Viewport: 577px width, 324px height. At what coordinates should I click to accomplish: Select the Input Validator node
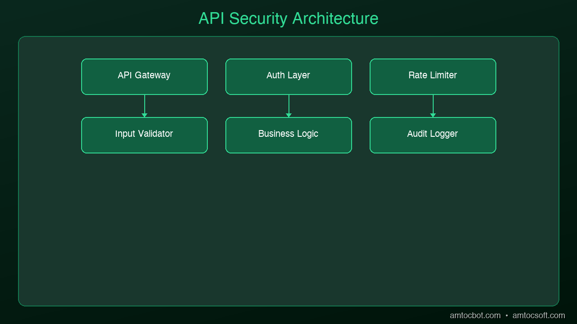[x=144, y=135]
